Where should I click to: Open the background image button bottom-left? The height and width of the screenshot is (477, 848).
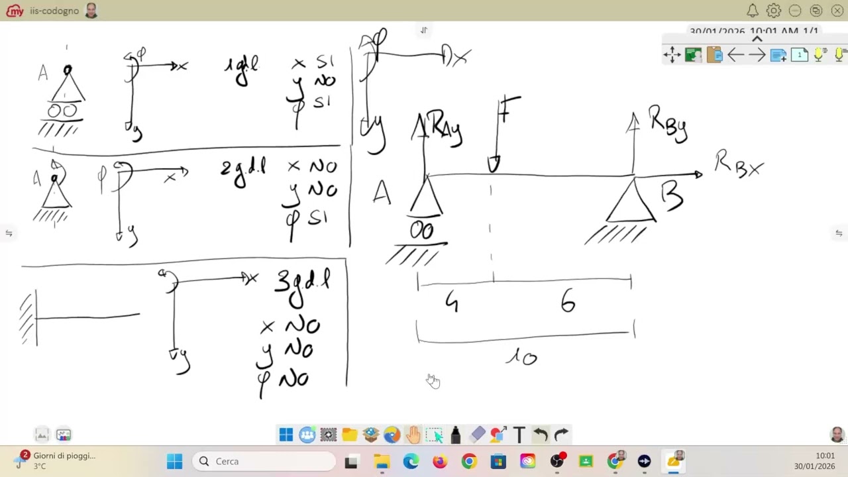pos(42,435)
